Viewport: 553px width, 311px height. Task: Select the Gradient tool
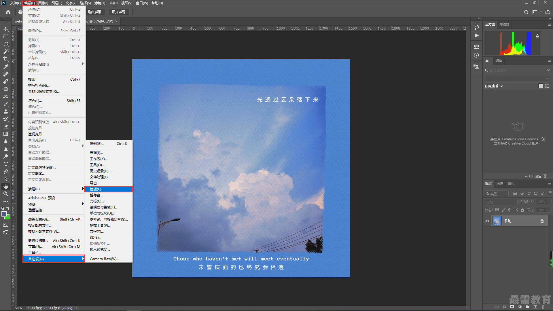click(x=5, y=134)
